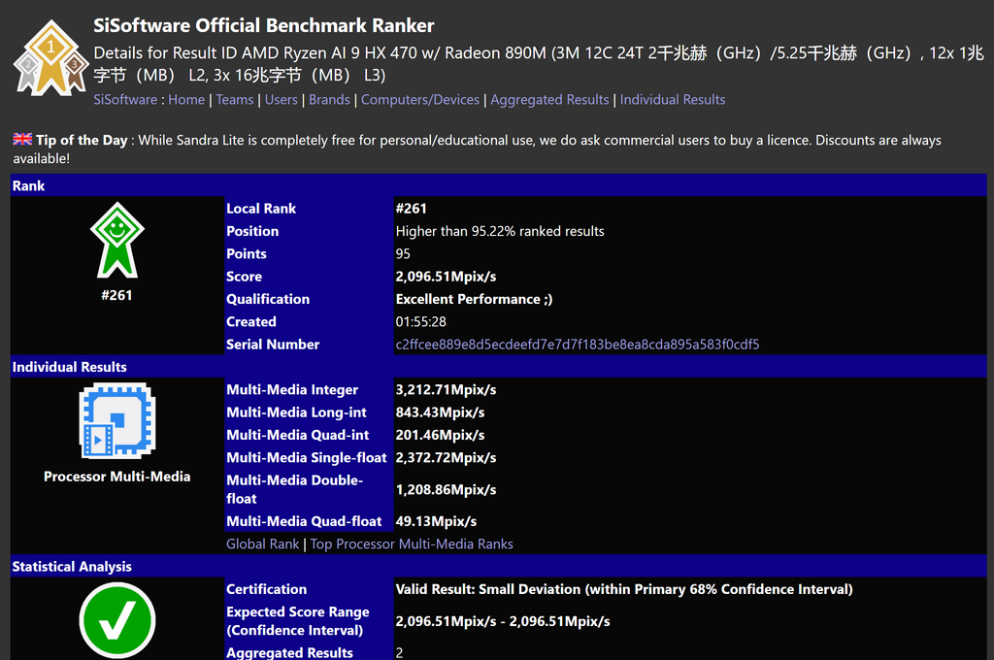View Aggregated Results

coord(549,100)
